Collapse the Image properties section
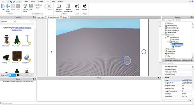Viewport: 194px width, 109px height. pyautogui.click(x=163, y=77)
